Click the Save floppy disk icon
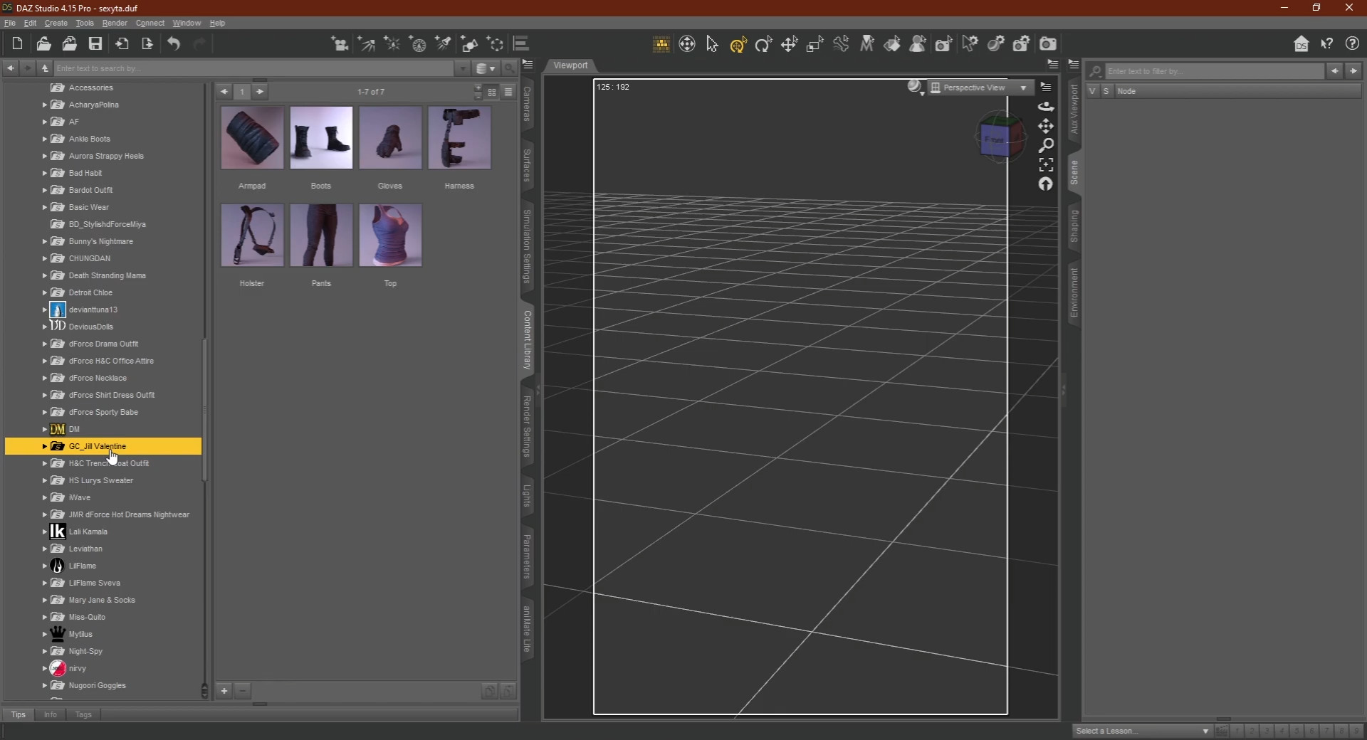 [x=95, y=44]
